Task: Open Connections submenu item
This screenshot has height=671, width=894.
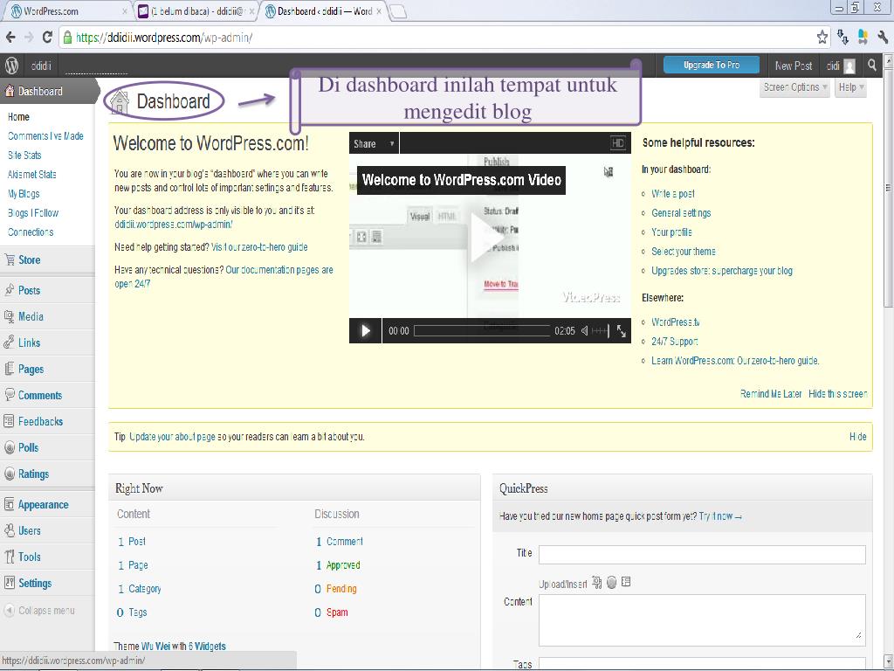Action: [31, 232]
